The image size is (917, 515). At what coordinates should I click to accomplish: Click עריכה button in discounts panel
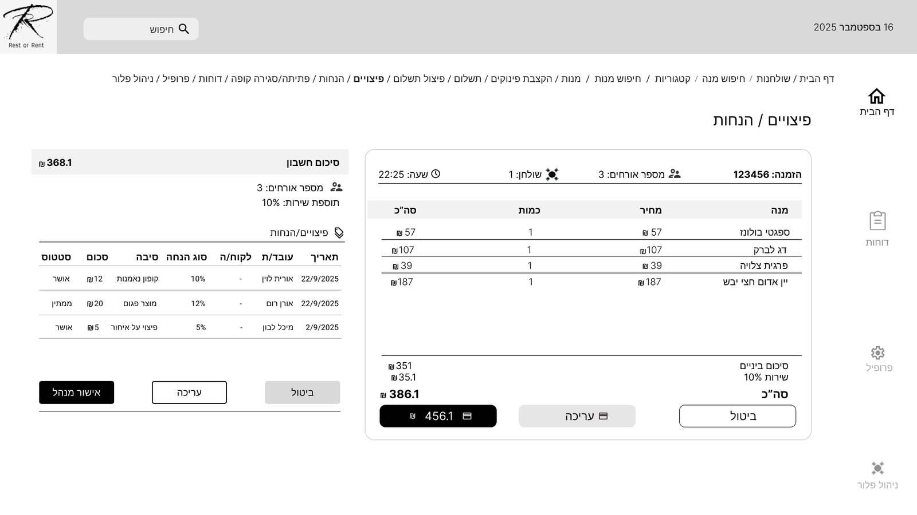click(189, 393)
